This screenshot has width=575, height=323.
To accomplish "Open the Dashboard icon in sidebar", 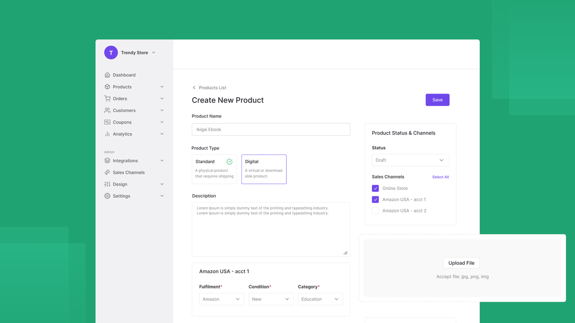I will 107,75.
